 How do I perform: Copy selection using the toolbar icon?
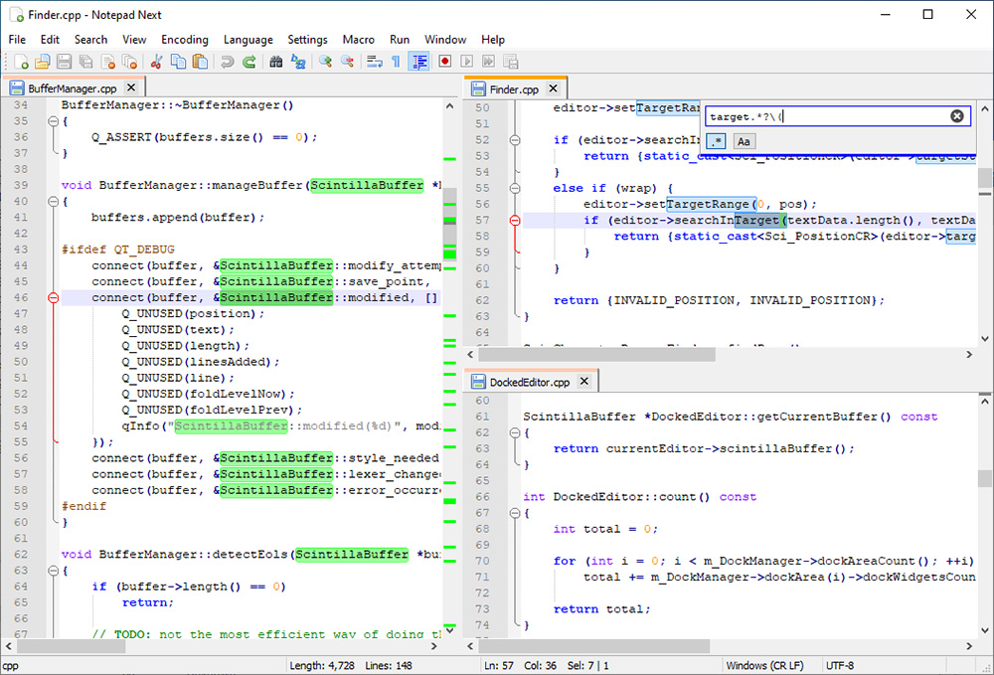click(179, 62)
